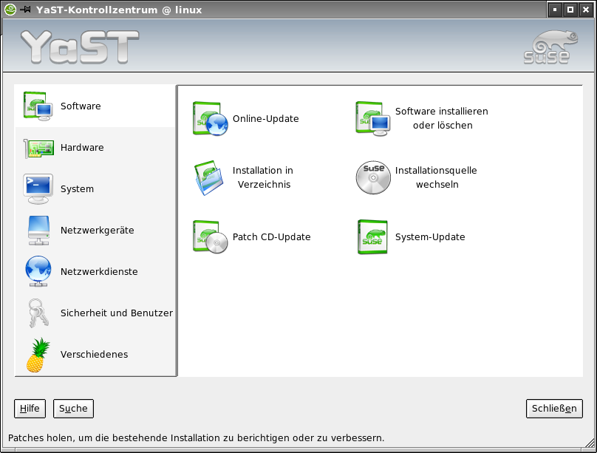This screenshot has height=453, width=597.
Task: Click the Online-Update text label
Action: (266, 119)
